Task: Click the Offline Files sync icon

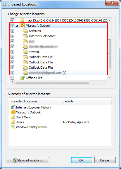Action: (x=23, y=78)
